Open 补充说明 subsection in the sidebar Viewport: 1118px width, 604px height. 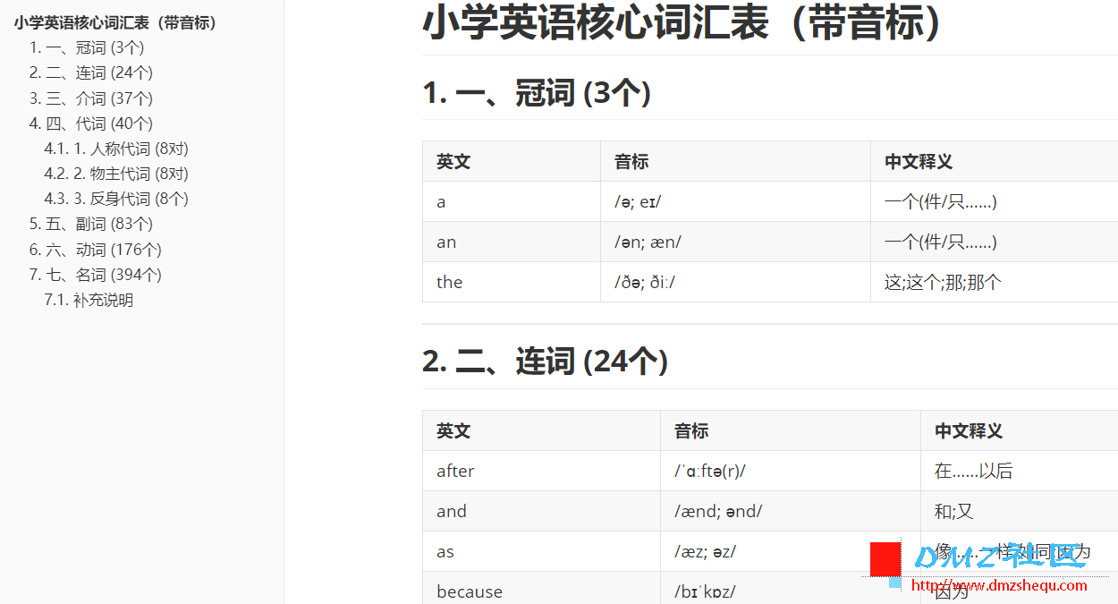point(89,300)
